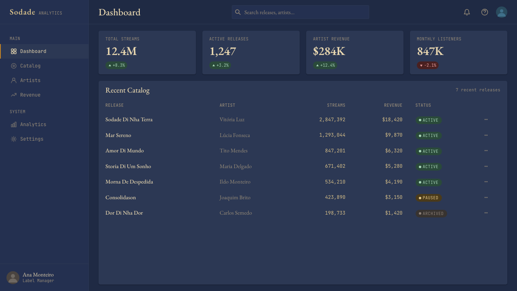Image resolution: width=517 pixels, height=291 pixels.
Task: Click the Catalog disc icon in sidebar
Action: [14, 66]
